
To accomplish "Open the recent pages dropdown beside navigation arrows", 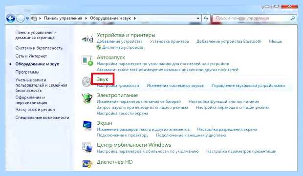I will click(27, 19).
